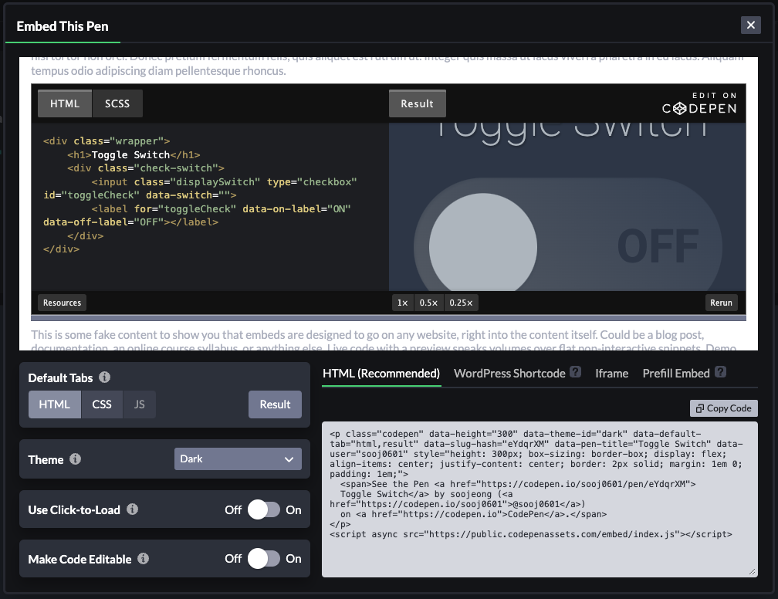Click the Result tab in embed preview

coord(418,103)
